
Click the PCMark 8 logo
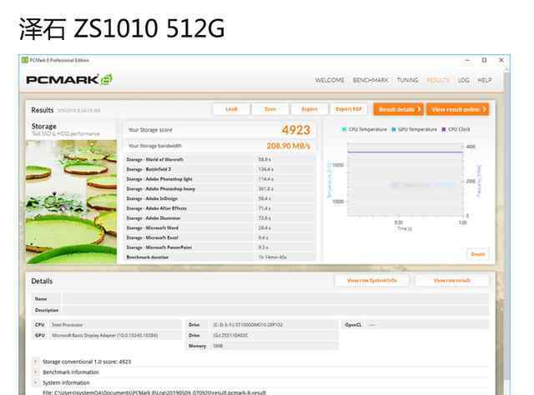click(69, 80)
